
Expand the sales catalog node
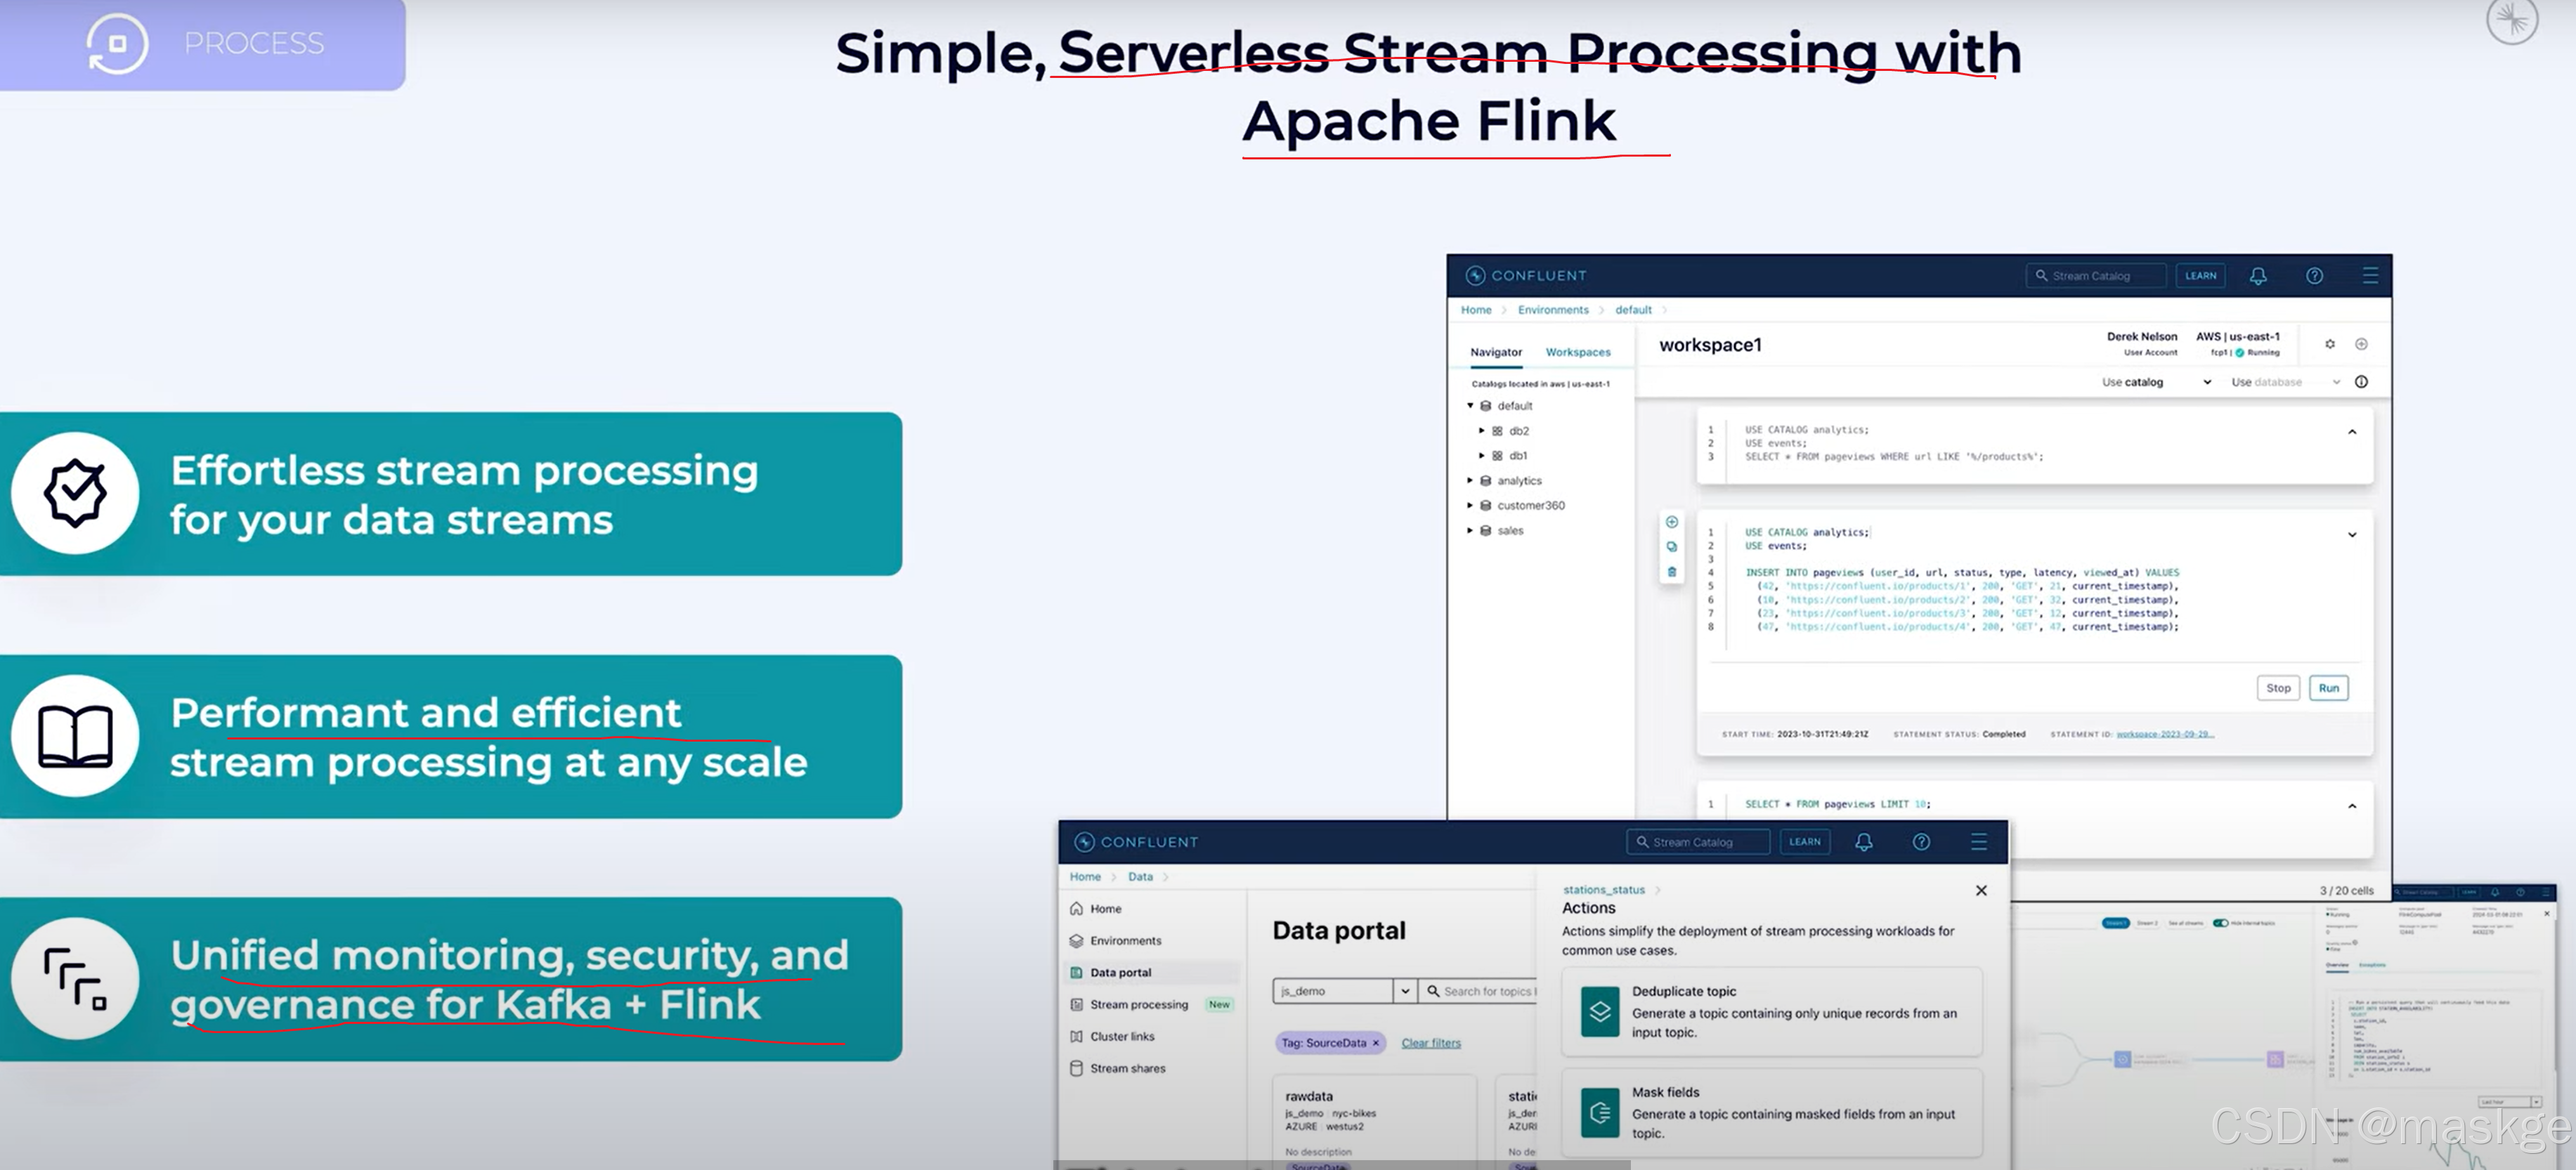[1470, 530]
